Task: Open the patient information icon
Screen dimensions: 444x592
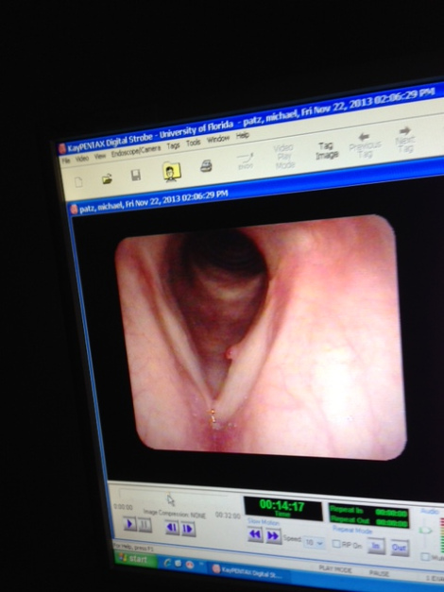Action: click(172, 172)
